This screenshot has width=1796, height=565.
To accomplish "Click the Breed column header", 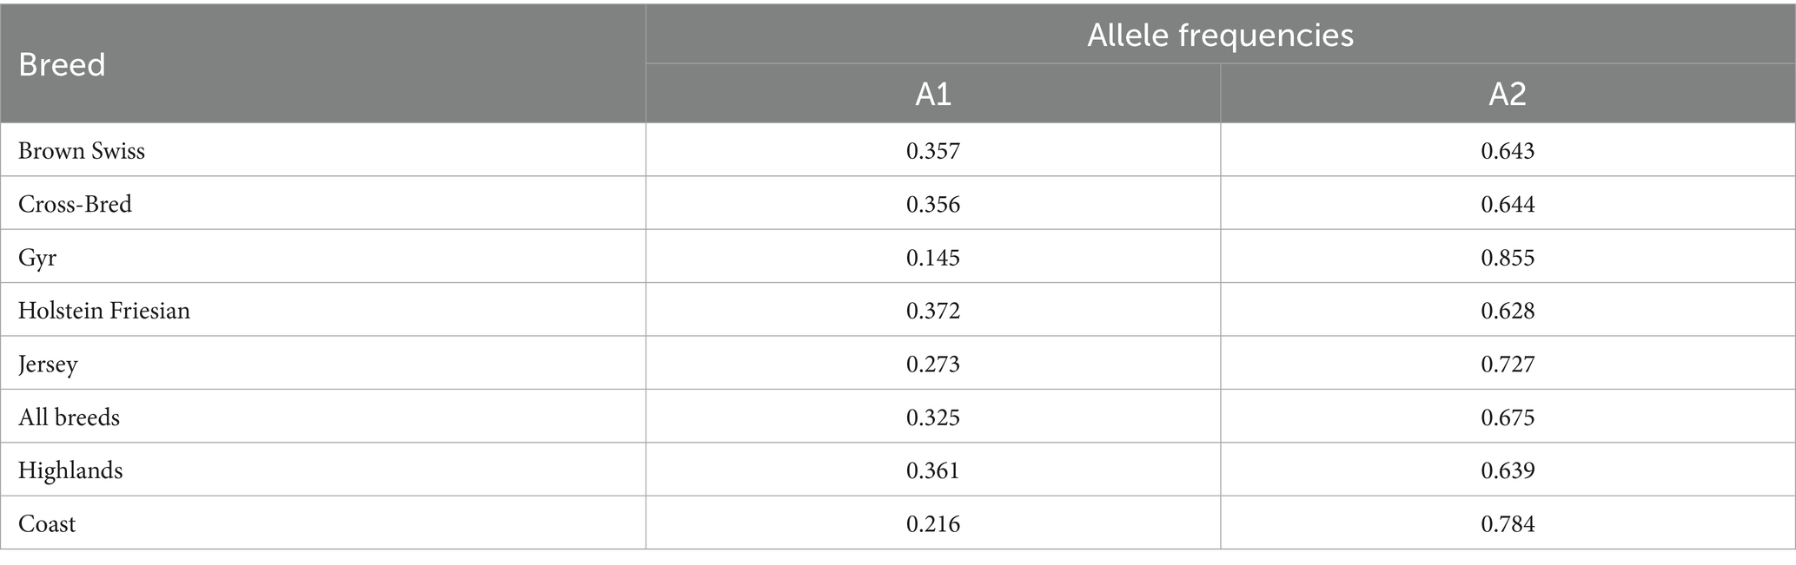I will pos(62,64).
